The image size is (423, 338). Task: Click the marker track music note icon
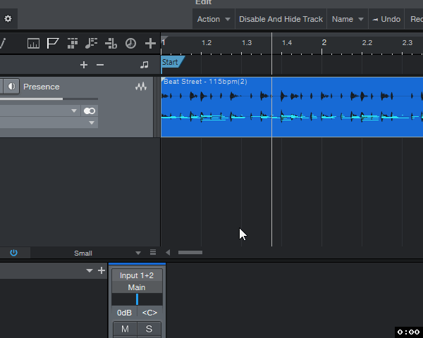point(145,65)
